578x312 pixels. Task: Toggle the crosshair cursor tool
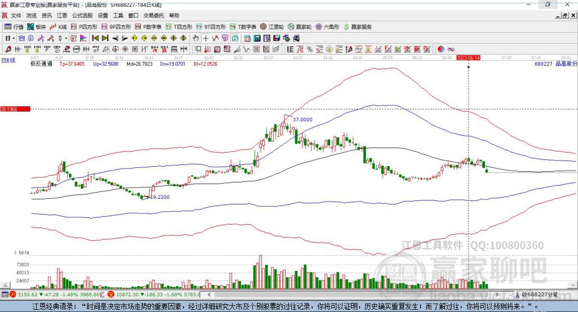pyautogui.click(x=205, y=38)
